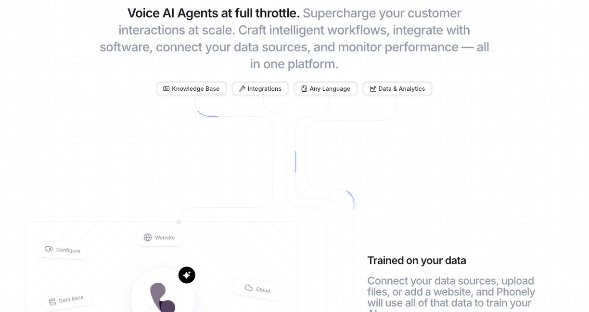The image size is (589, 312).
Task: Click the small circle node above the diagram
Action: click(179, 222)
